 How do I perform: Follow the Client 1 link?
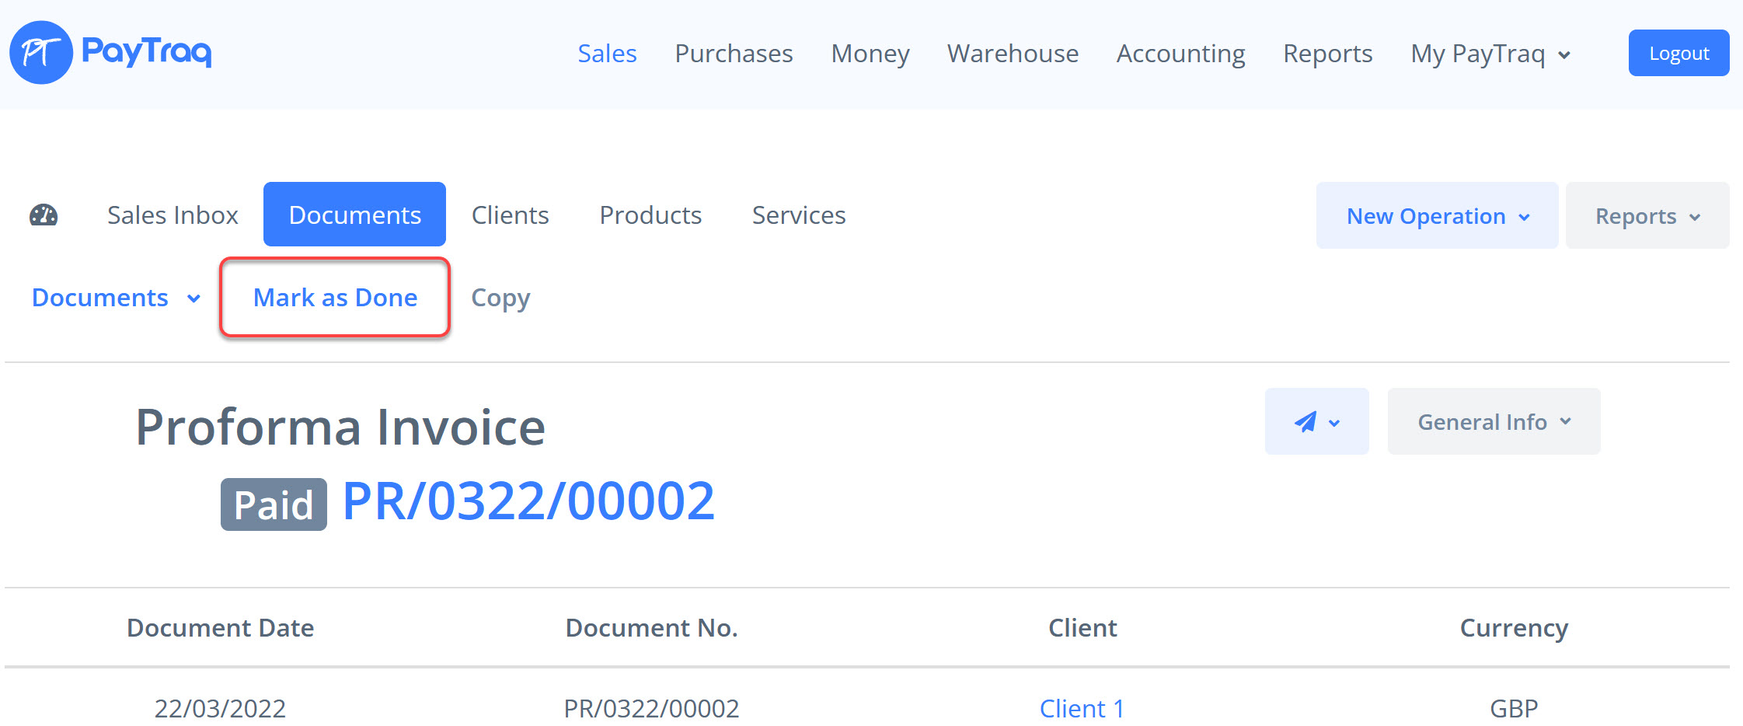pos(1082,708)
